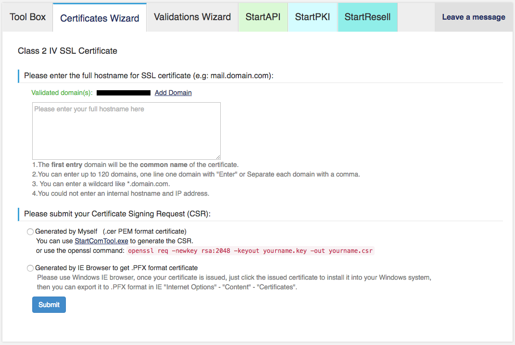The height and width of the screenshot is (345, 515).
Task: Click the blacked-out validated domain name
Action: click(x=124, y=93)
